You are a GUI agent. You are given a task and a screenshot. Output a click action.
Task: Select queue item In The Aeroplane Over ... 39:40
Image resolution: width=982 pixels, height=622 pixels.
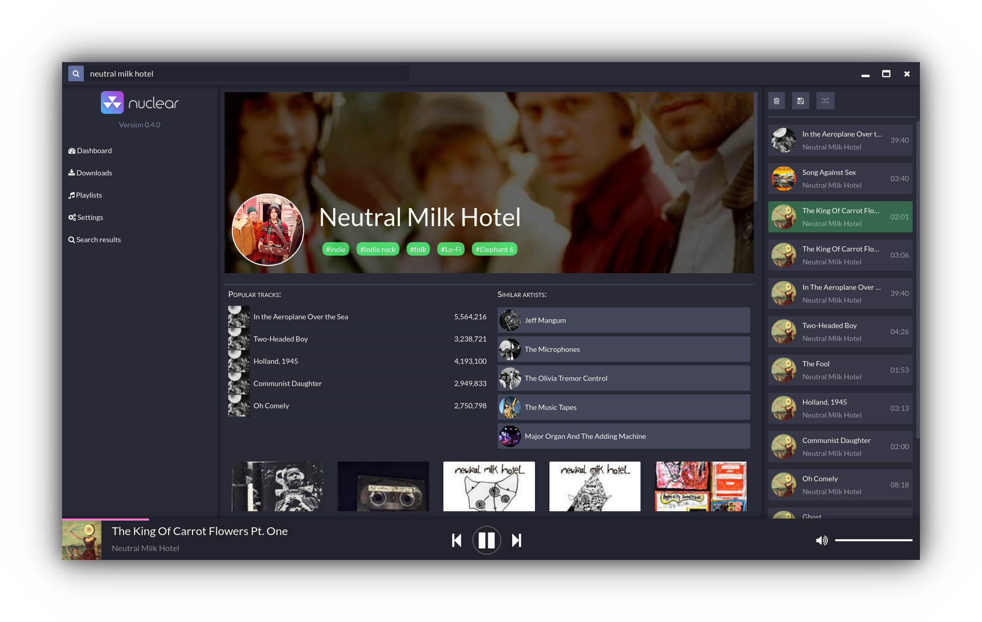pos(840,293)
